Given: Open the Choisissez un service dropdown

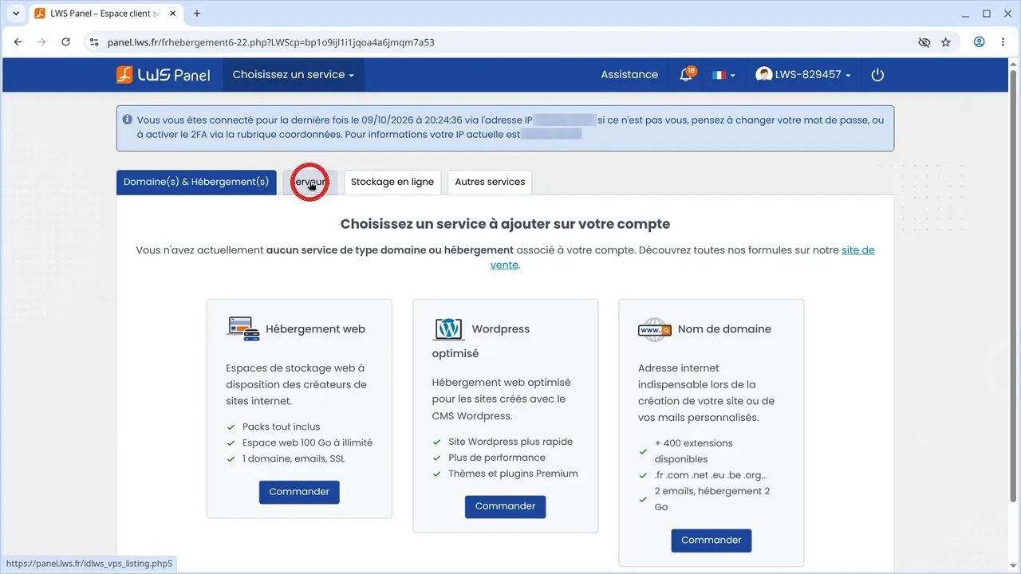Looking at the screenshot, I should (294, 74).
